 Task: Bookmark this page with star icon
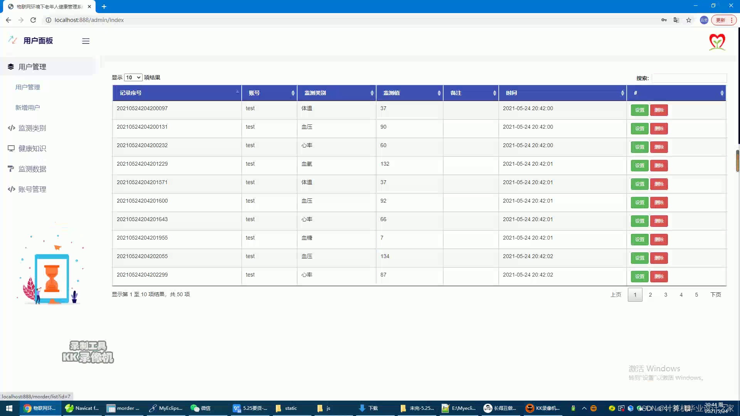[689, 20]
